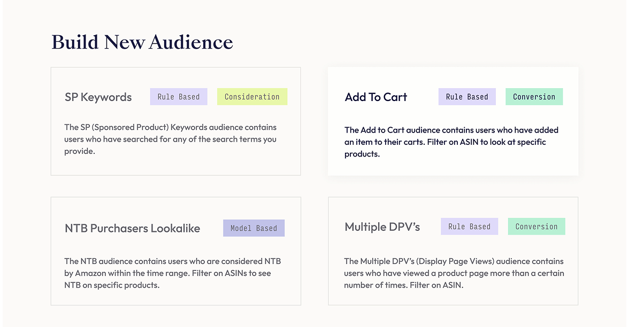Click the Add to Cart description text
This screenshot has width=629, height=327.
[x=451, y=142]
